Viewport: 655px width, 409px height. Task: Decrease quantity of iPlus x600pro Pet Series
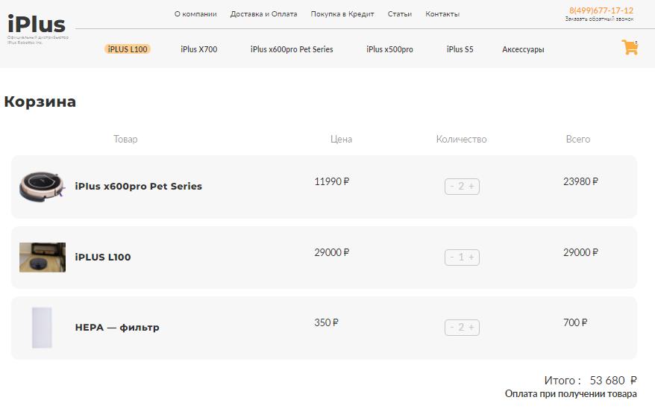(x=452, y=186)
